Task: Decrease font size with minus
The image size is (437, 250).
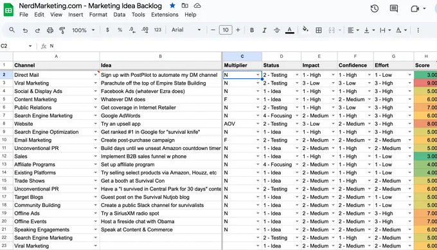Action: tap(213, 29)
